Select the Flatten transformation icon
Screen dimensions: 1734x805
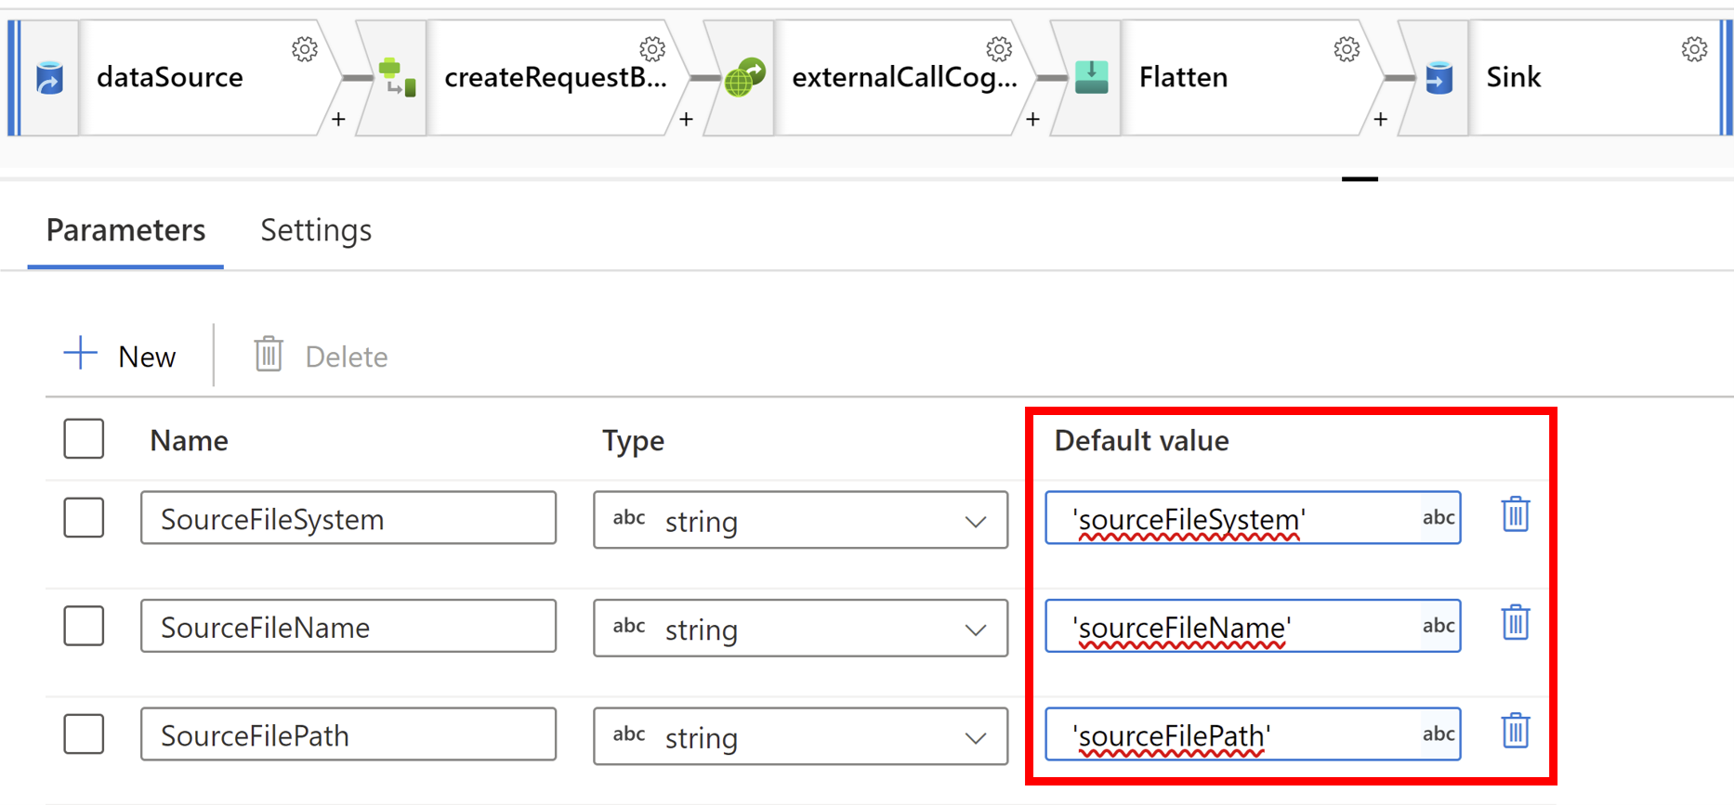tap(1091, 78)
